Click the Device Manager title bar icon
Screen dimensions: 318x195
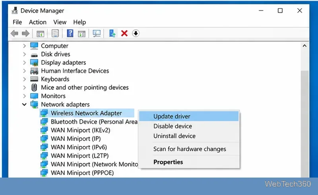tap(15, 11)
